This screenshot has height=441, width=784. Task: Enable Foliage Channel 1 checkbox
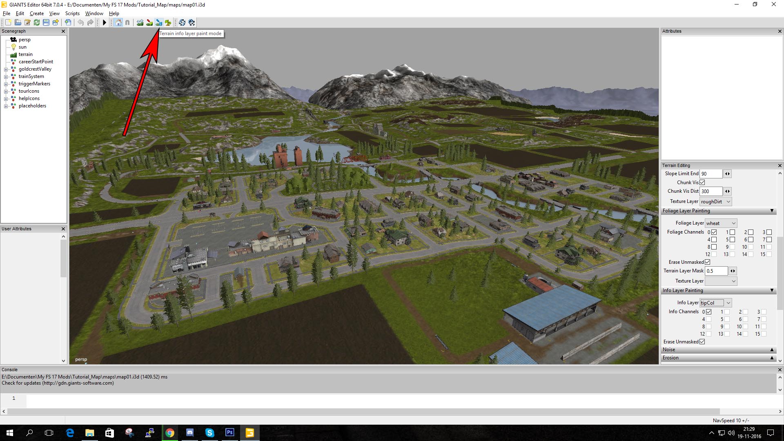point(732,232)
